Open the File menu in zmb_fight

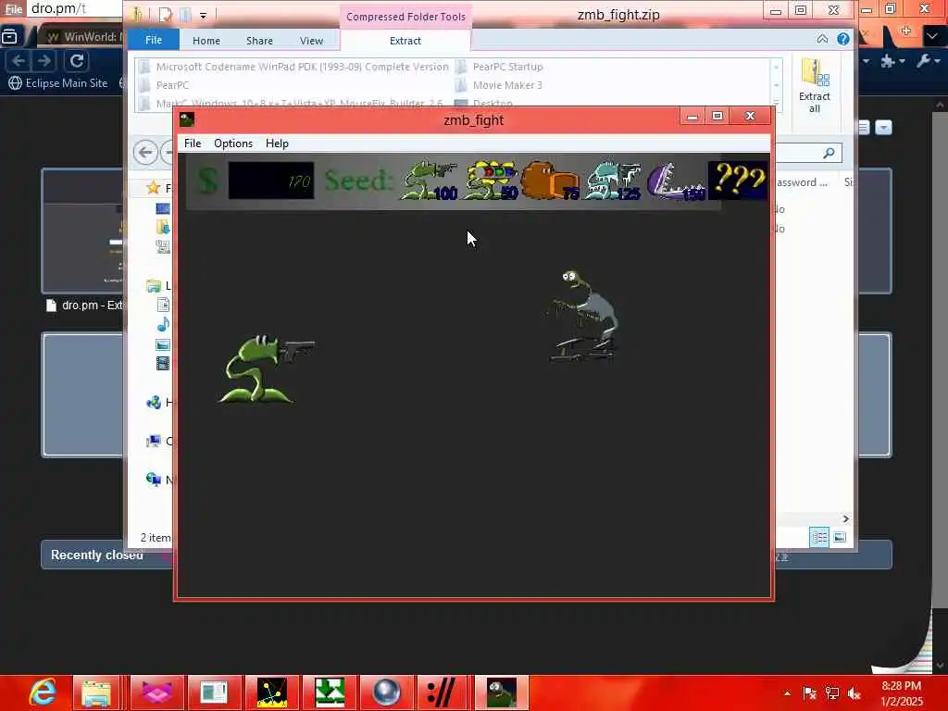click(x=193, y=143)
